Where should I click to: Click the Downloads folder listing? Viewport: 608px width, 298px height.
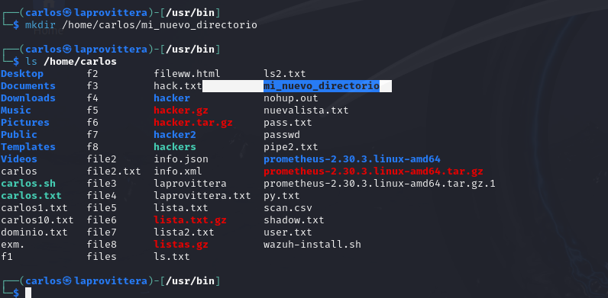tap(28, 98)
